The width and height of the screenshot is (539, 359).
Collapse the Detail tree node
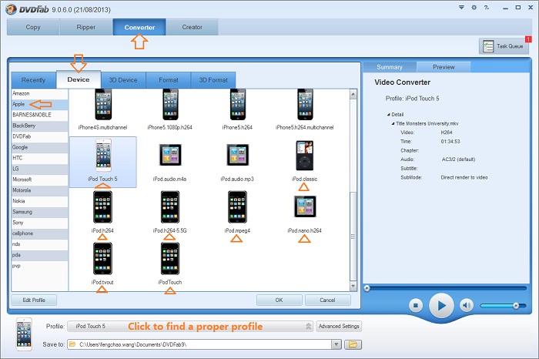[x=389, y=115]
